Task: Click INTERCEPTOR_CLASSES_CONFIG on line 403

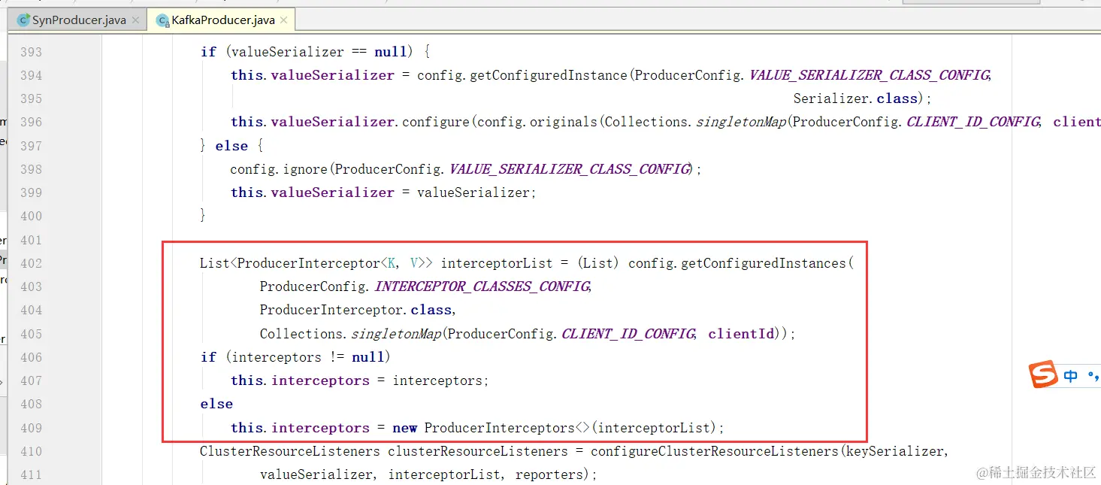Action: coord(482,286)
